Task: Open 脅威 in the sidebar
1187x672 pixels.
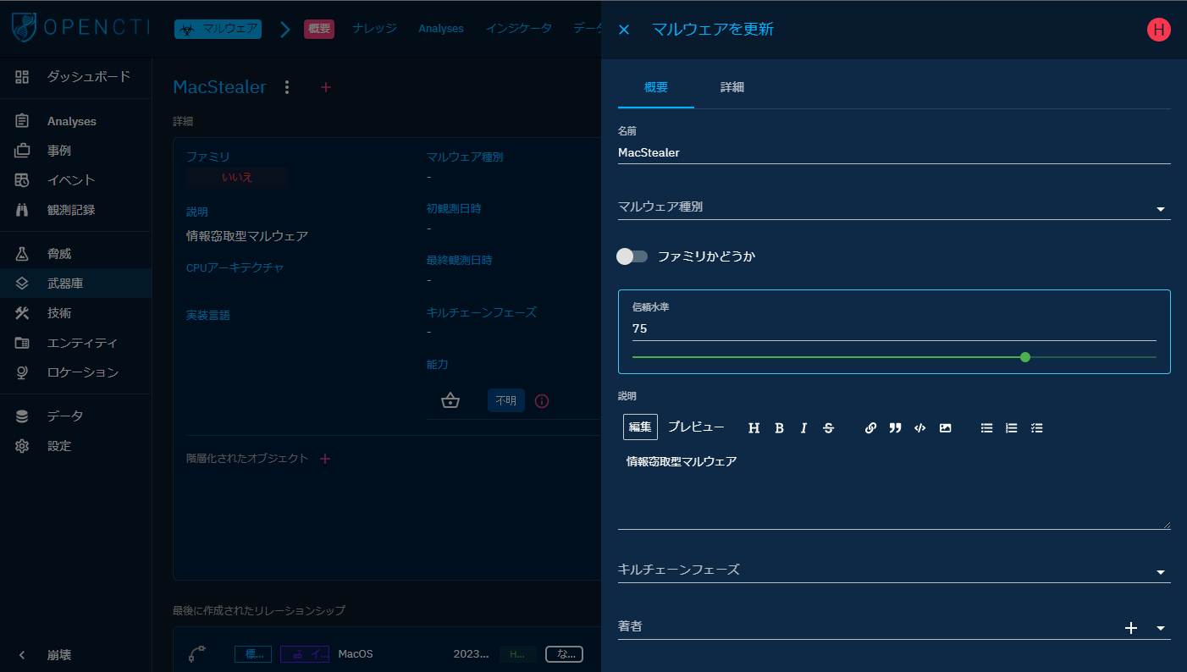Action: click(x=76, y=254)
